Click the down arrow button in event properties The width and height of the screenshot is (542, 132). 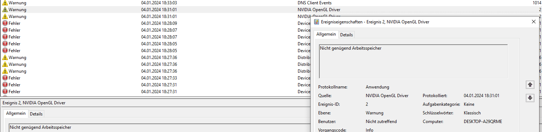530,98
